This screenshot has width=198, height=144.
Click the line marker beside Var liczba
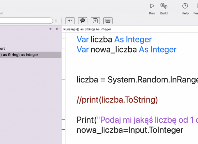point(63,39)
